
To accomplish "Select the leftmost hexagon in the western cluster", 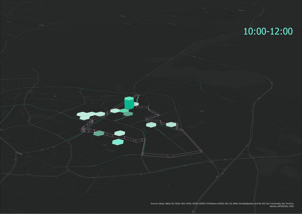I will coord(81,114).
